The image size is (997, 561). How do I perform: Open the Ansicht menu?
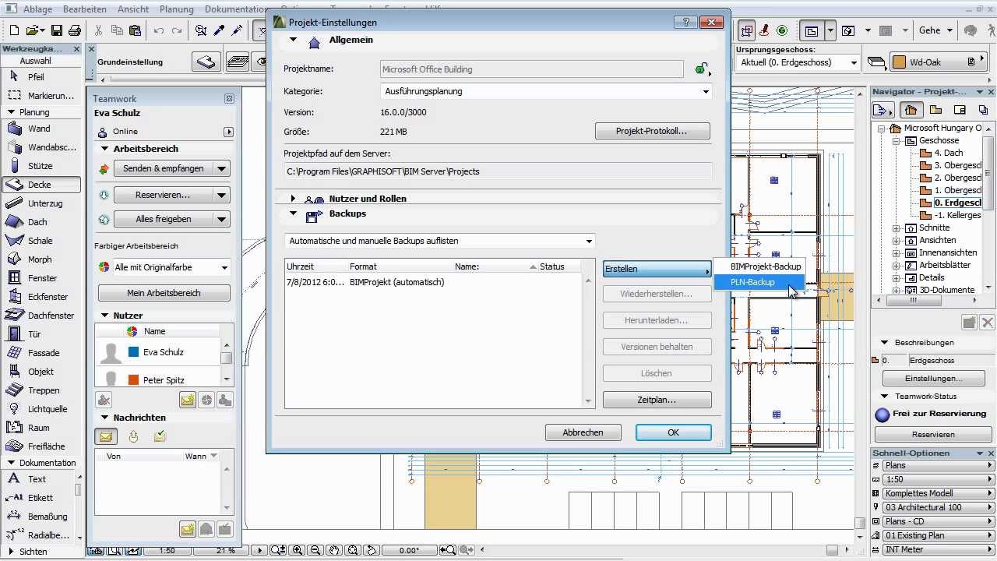(133, 9)
